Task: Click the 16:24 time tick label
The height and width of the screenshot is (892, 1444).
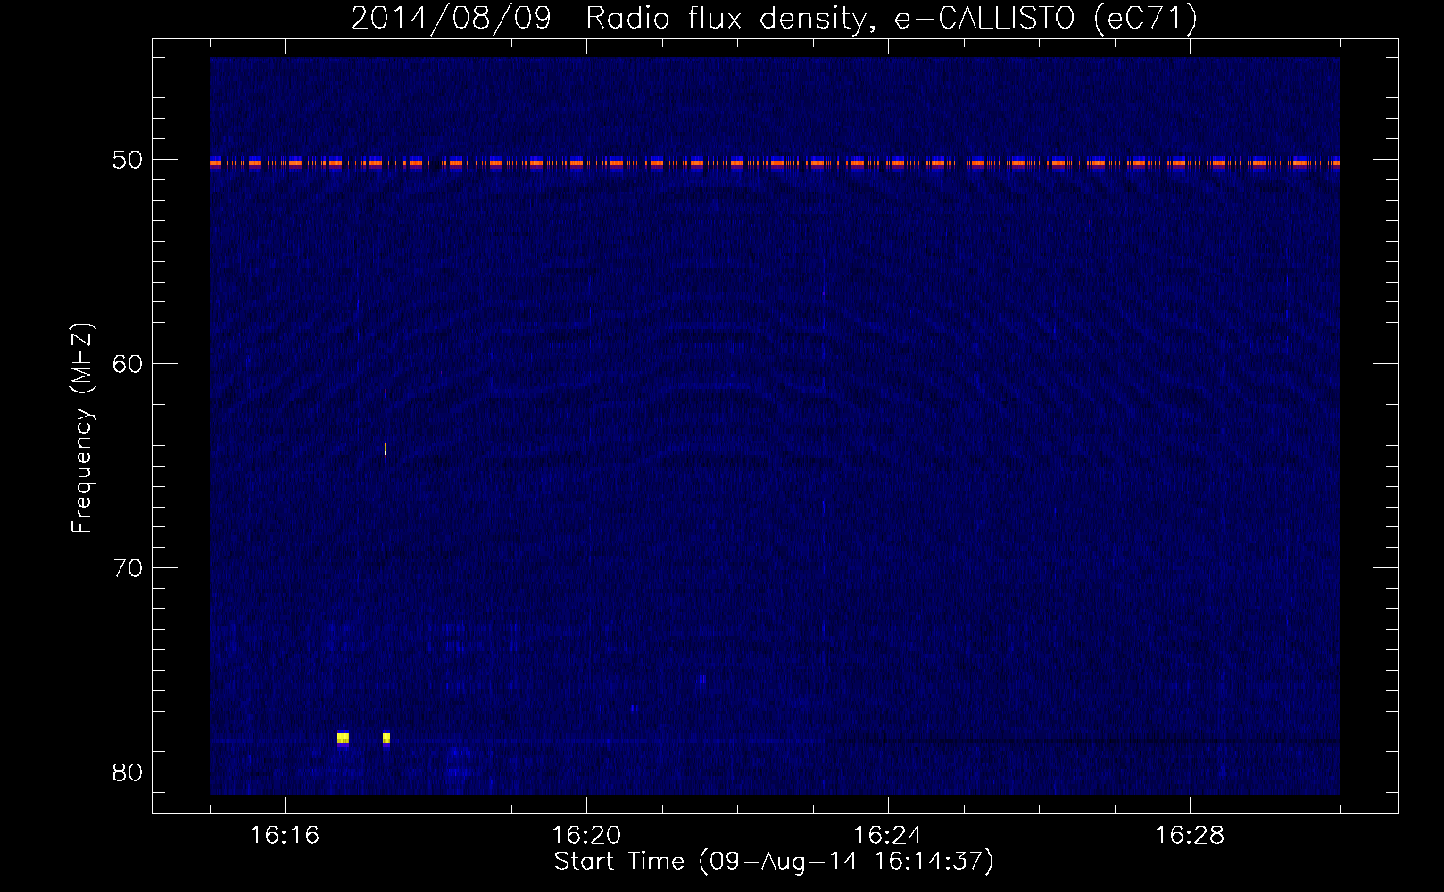Action: click(x=888, y=836)
